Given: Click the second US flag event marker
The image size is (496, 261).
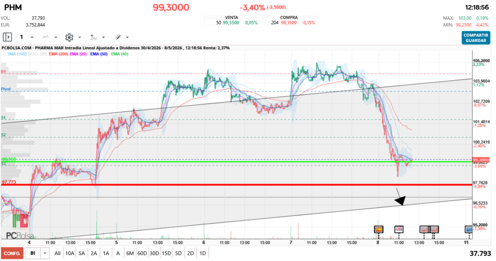Looking at the screenshot, I should tap(434, 229).
